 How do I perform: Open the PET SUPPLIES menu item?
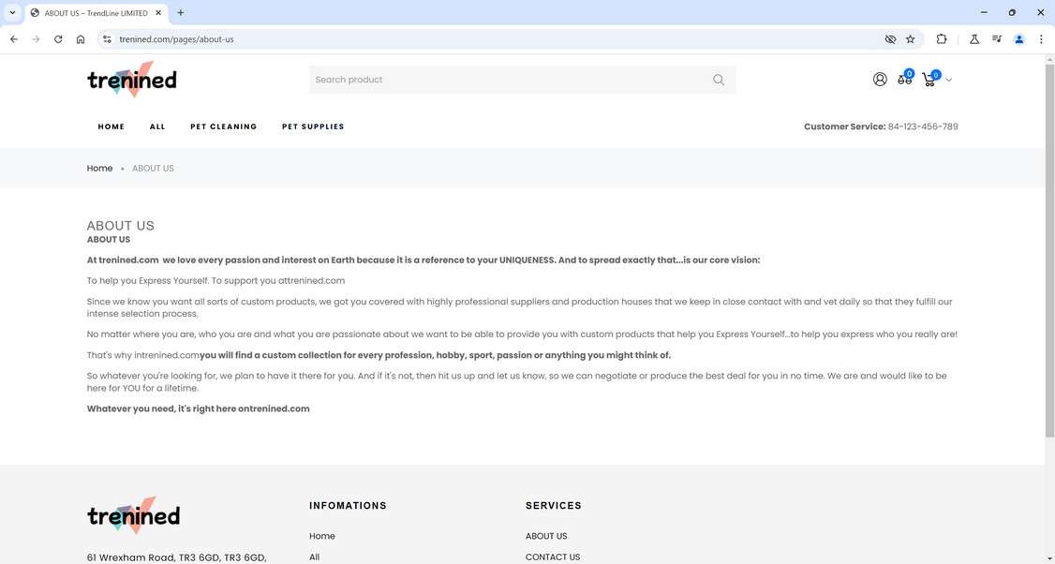tap(313, 126)
